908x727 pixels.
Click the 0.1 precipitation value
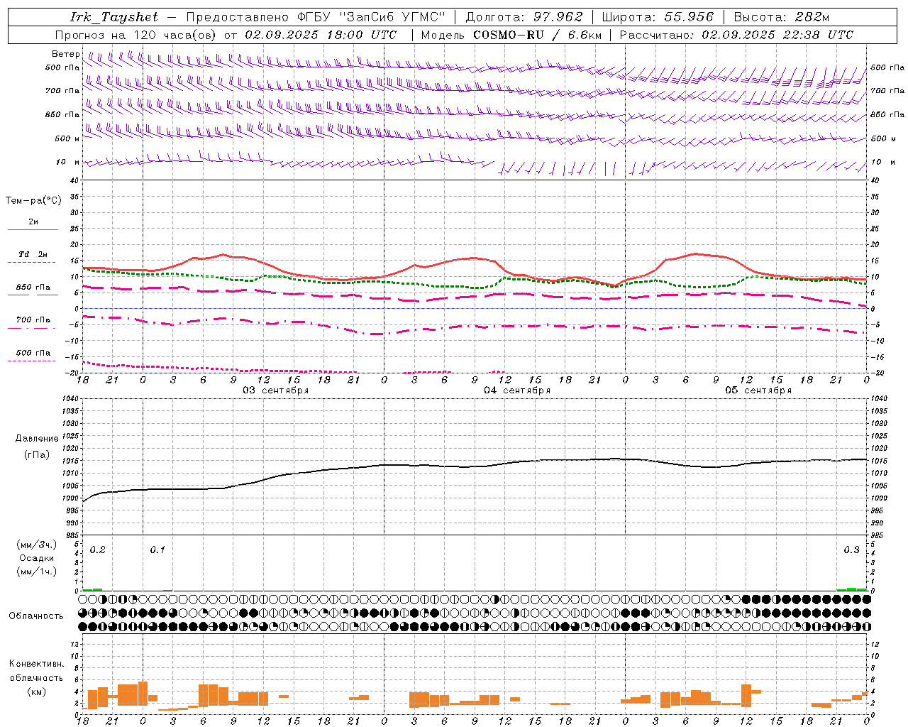[x=157, y=550]
